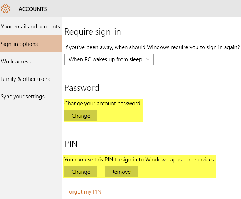Viewport: 241px width, 199px height.
Task: Go to Work access page
Action: click(x=31, y=62)
